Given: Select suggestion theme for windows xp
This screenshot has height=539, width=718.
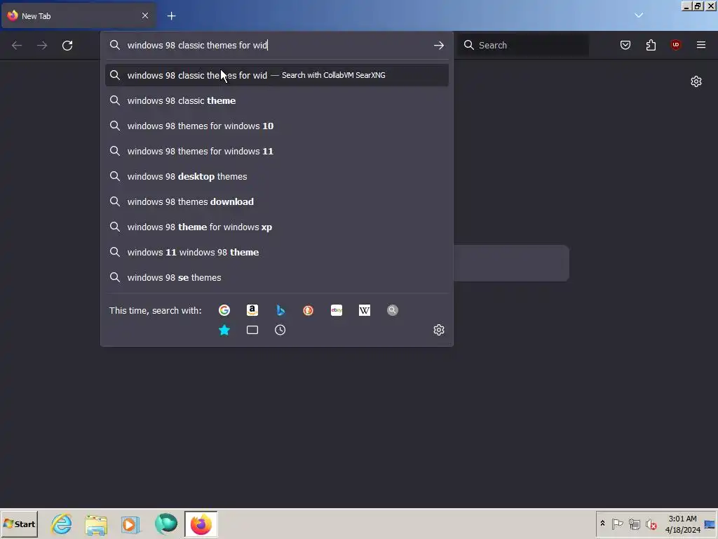Looking at the screenshot, I should click(x=277, y=227).
